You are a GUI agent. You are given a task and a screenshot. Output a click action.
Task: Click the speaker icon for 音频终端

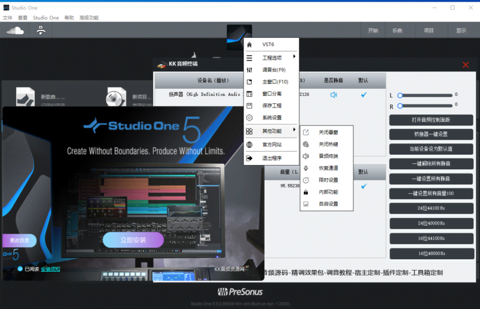pos(306,156)
